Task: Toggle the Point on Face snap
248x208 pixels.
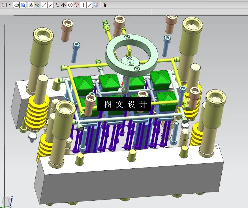Action: pos(96,5)
